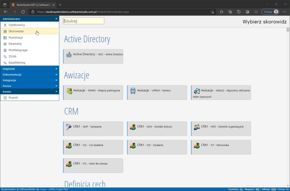The height and width of the screenshot is (191, 290).
Task: Click the CRM Kampanie funnel icon
Action: coord(69,127)
